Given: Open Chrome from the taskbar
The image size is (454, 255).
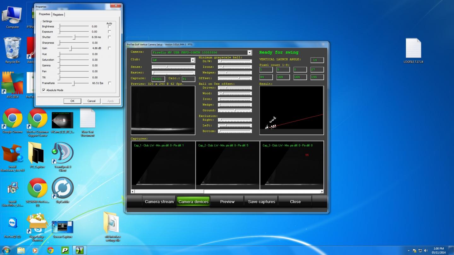Looking at the screenshot, I should tap(50, 251).
